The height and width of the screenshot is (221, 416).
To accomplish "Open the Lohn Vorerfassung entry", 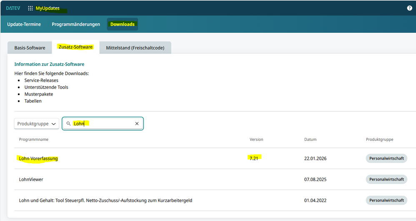I will click(38, 158).
